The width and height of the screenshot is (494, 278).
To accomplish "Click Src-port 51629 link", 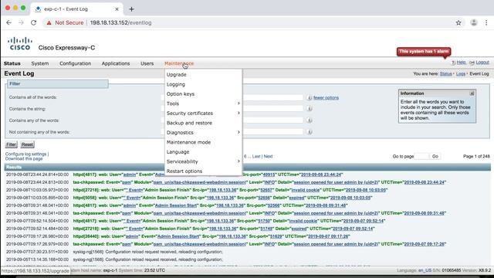I will [x=276, y=236].
